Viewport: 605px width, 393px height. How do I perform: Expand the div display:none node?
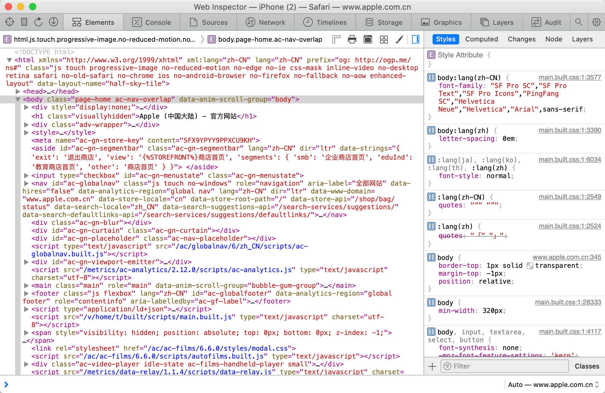[x=26, y=107]
